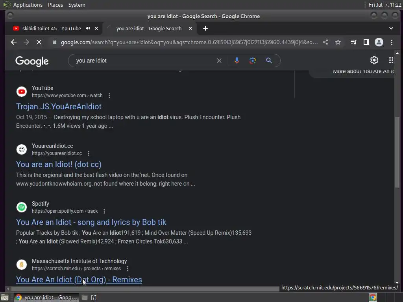Open the Places menu

pos(55,5)
